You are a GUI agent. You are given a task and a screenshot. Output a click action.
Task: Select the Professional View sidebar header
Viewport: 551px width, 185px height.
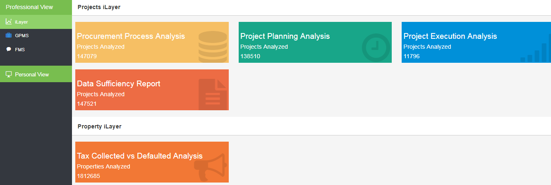(29, 7)
